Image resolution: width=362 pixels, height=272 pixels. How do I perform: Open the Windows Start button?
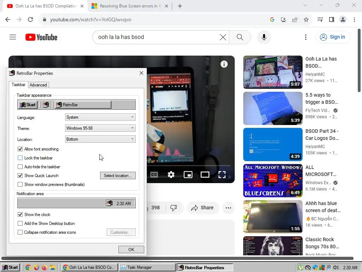pyautogui.click(x=10, y=267)
